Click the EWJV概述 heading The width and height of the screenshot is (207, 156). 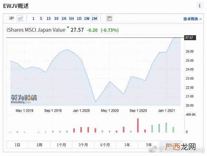pyautogui.click(x=16, y=6)
